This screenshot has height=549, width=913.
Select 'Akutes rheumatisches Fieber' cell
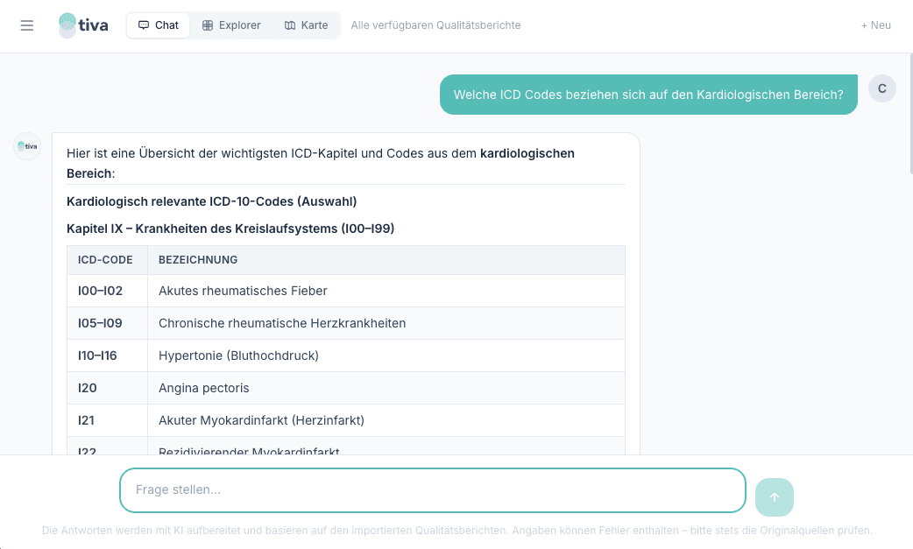coord(386,291)
